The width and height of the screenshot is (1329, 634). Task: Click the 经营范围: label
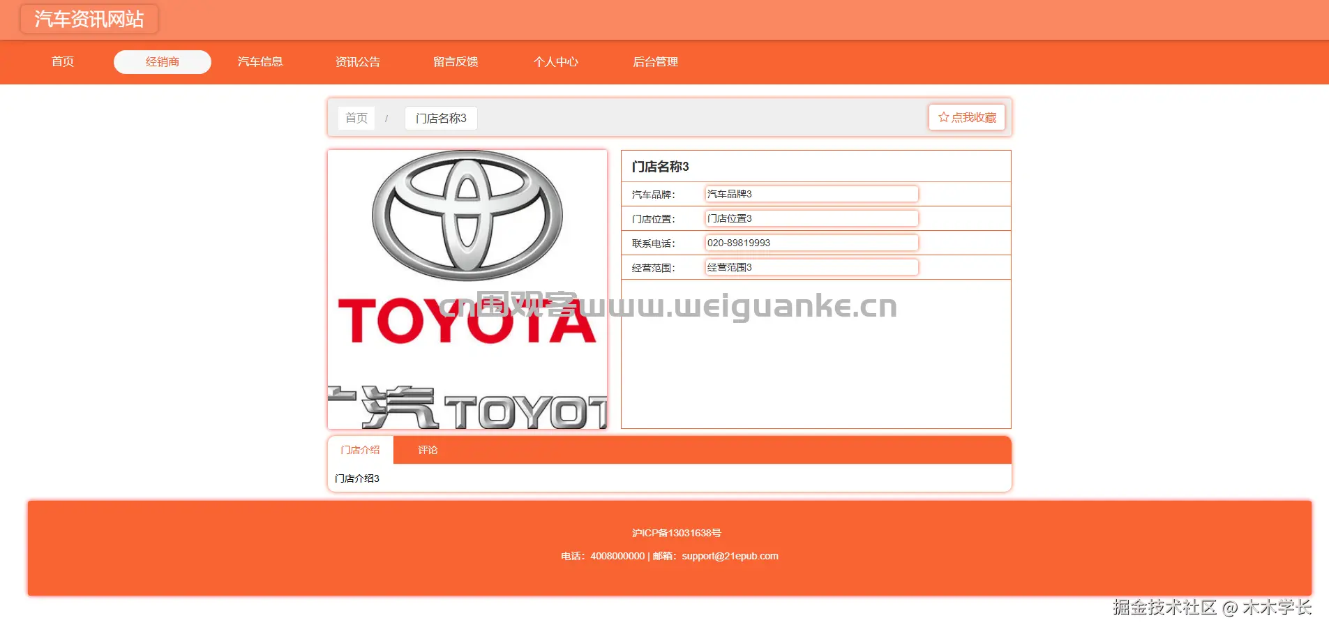point(654,268)
